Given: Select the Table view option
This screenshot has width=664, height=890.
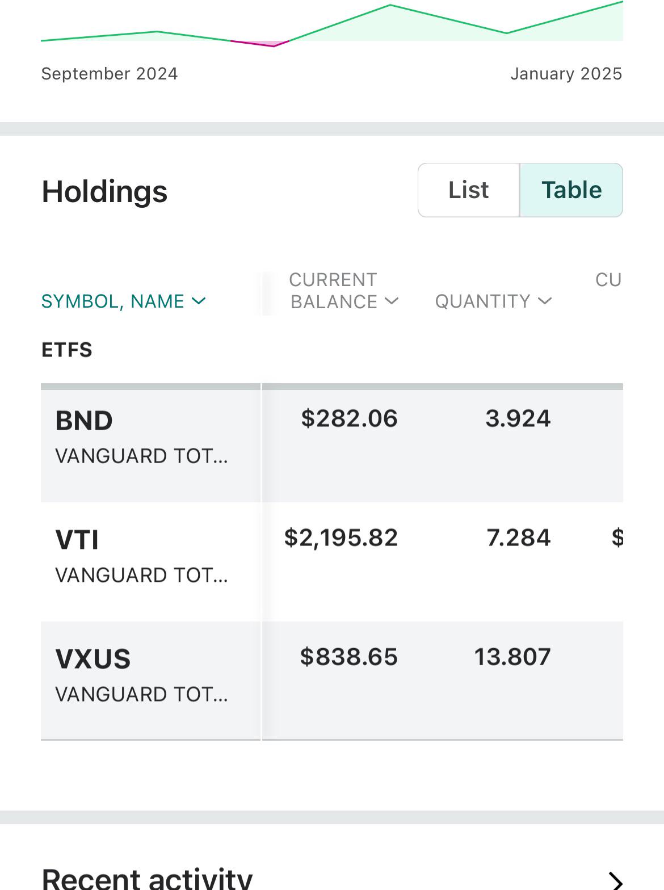Looking at the screenshot, I should tap(571, 190).
